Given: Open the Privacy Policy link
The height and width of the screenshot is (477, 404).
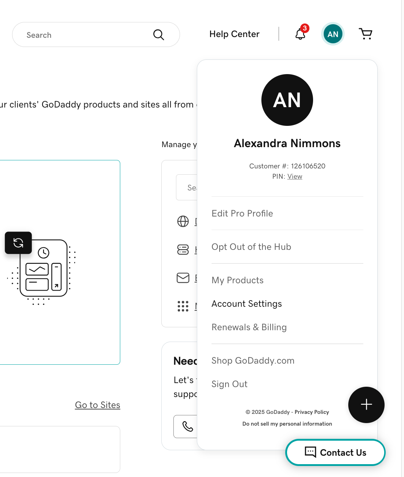Looking at the screenshot, I should tap(312, 412).
